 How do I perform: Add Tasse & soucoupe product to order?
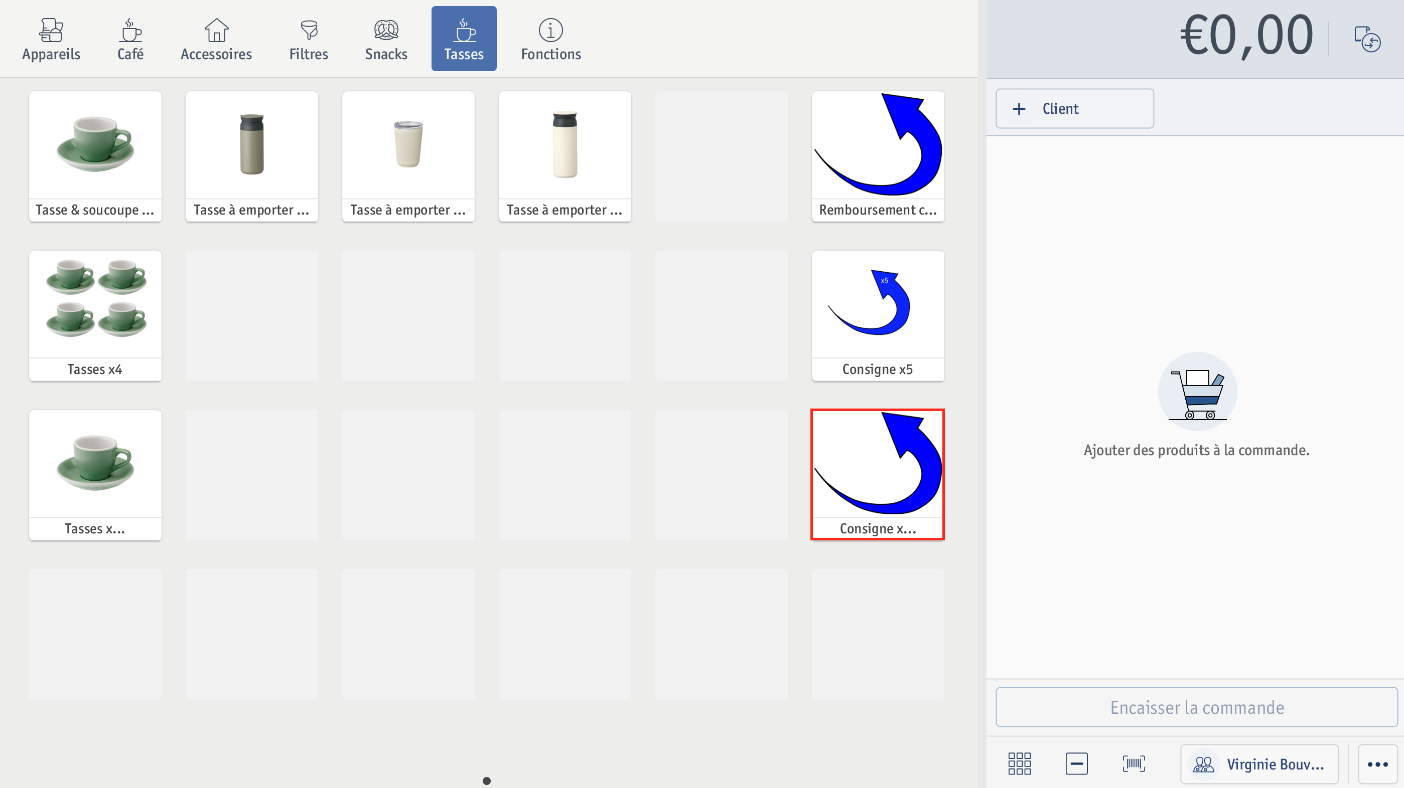coord(95,156)
